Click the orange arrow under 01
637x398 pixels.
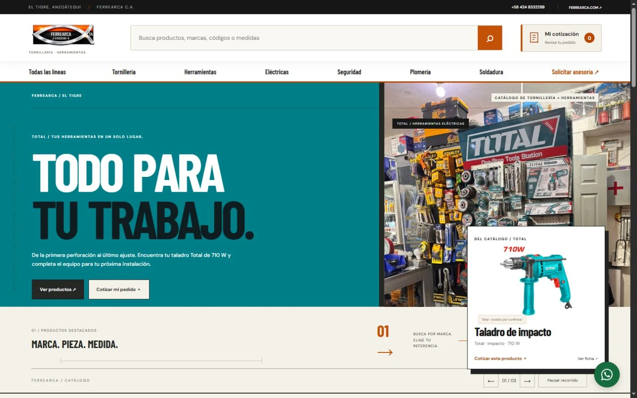(385, 352)
